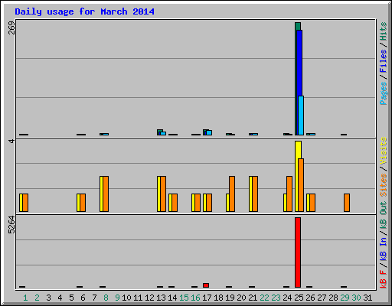Click the 269 value on the hits axis
The image size is (392, 306).
point(11,28)
